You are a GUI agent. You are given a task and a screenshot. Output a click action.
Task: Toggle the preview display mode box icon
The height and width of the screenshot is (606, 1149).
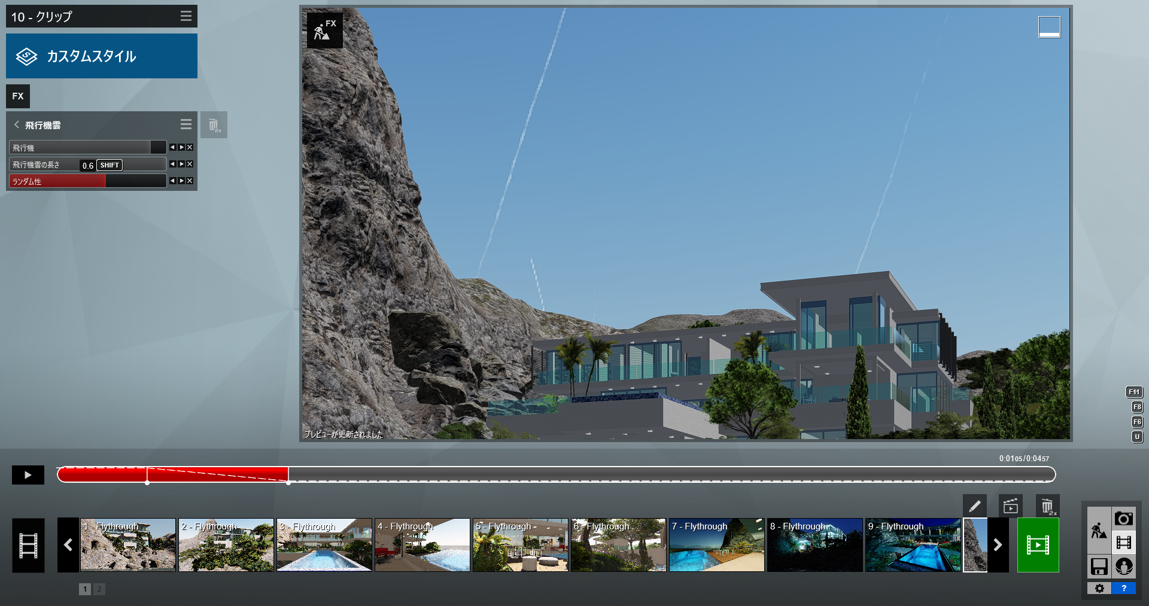tap(1049, 27)
